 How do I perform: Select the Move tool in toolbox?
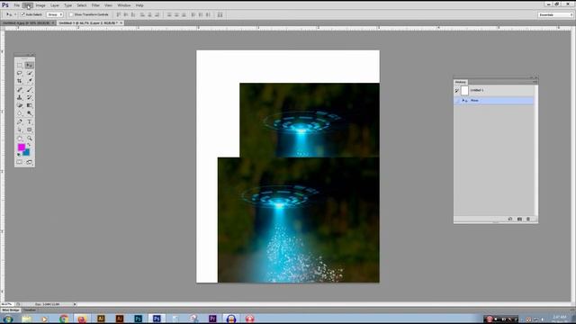[30, 66]
